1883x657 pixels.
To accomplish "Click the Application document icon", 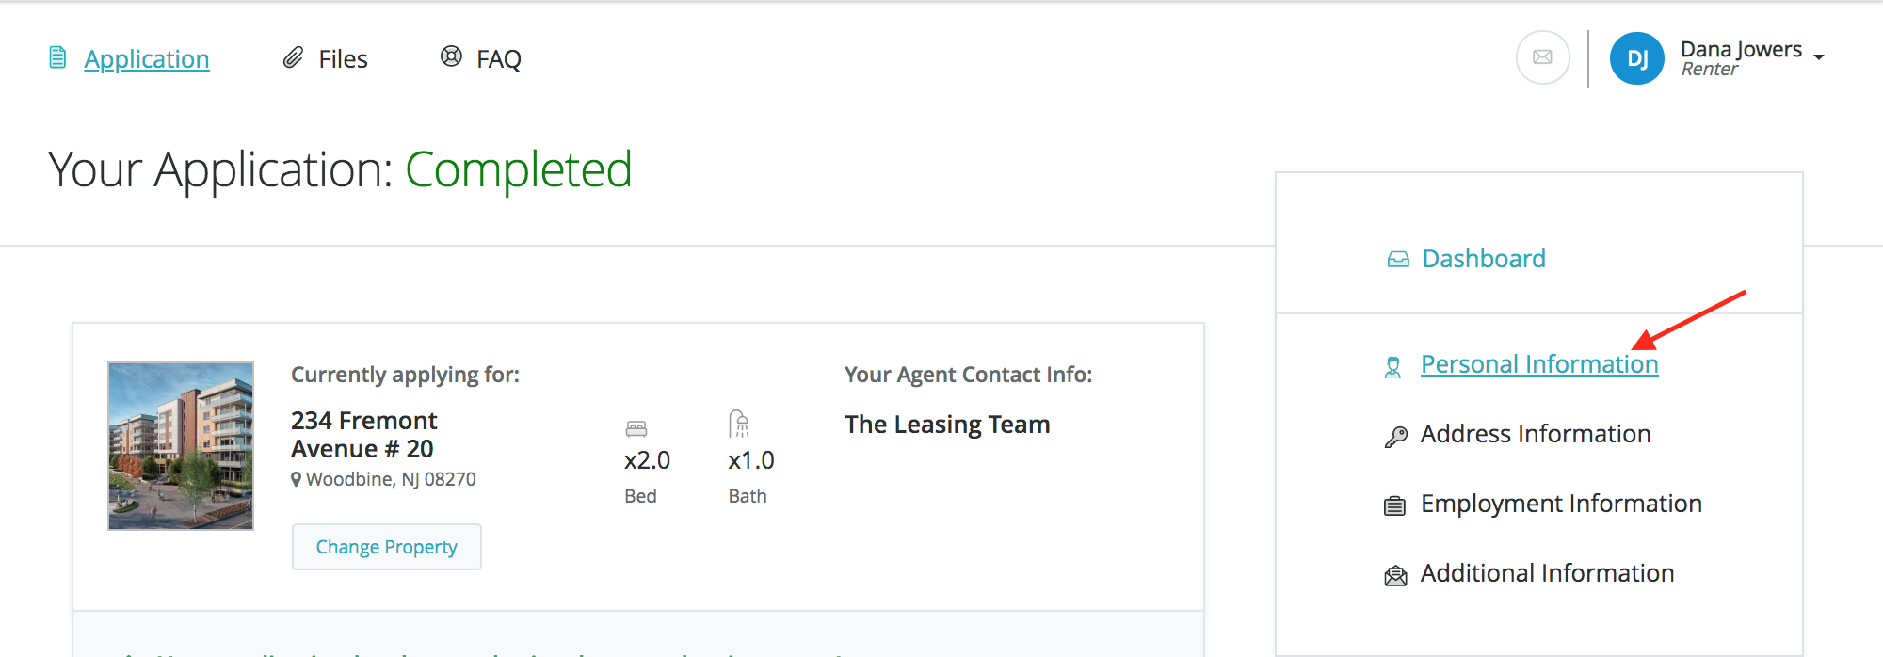I will pos(57,58).
